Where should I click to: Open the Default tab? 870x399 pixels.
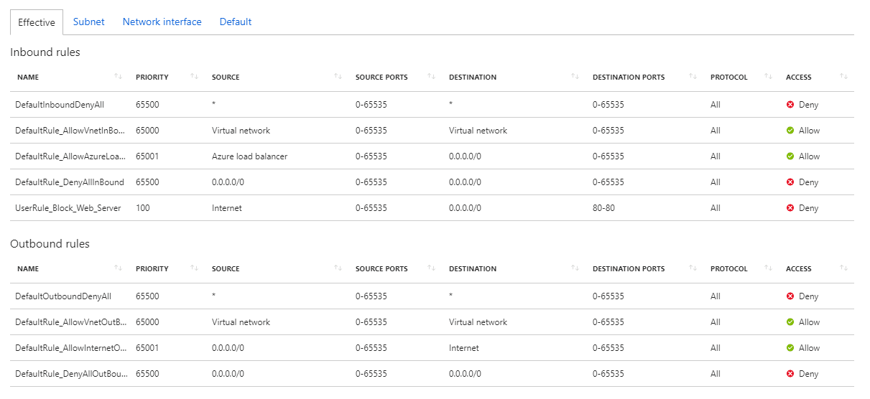point(236,22)
